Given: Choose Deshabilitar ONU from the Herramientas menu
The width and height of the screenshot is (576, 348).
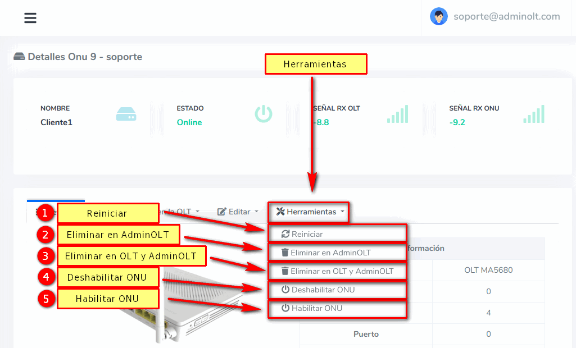Looking at the screenshot, I should (x=323, y=290).
